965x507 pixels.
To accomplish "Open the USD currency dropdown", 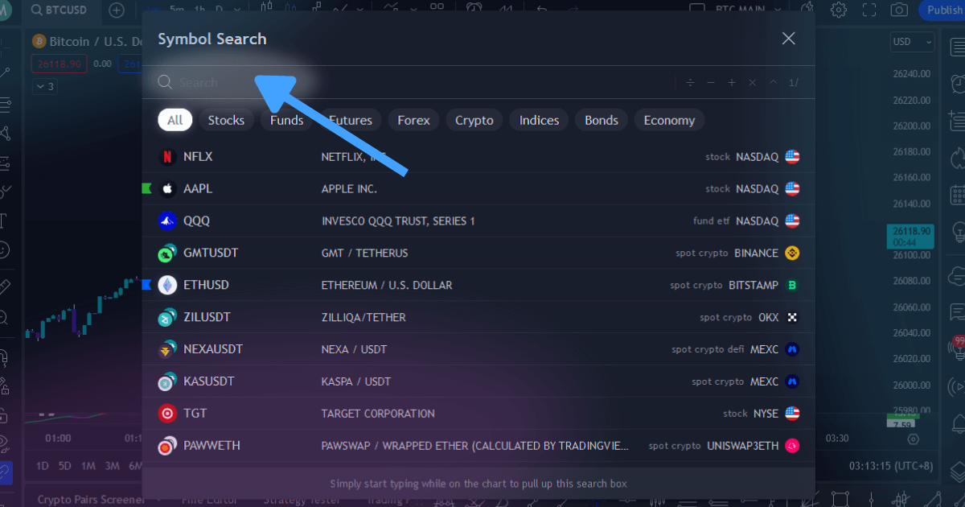I will click(913, 42).
